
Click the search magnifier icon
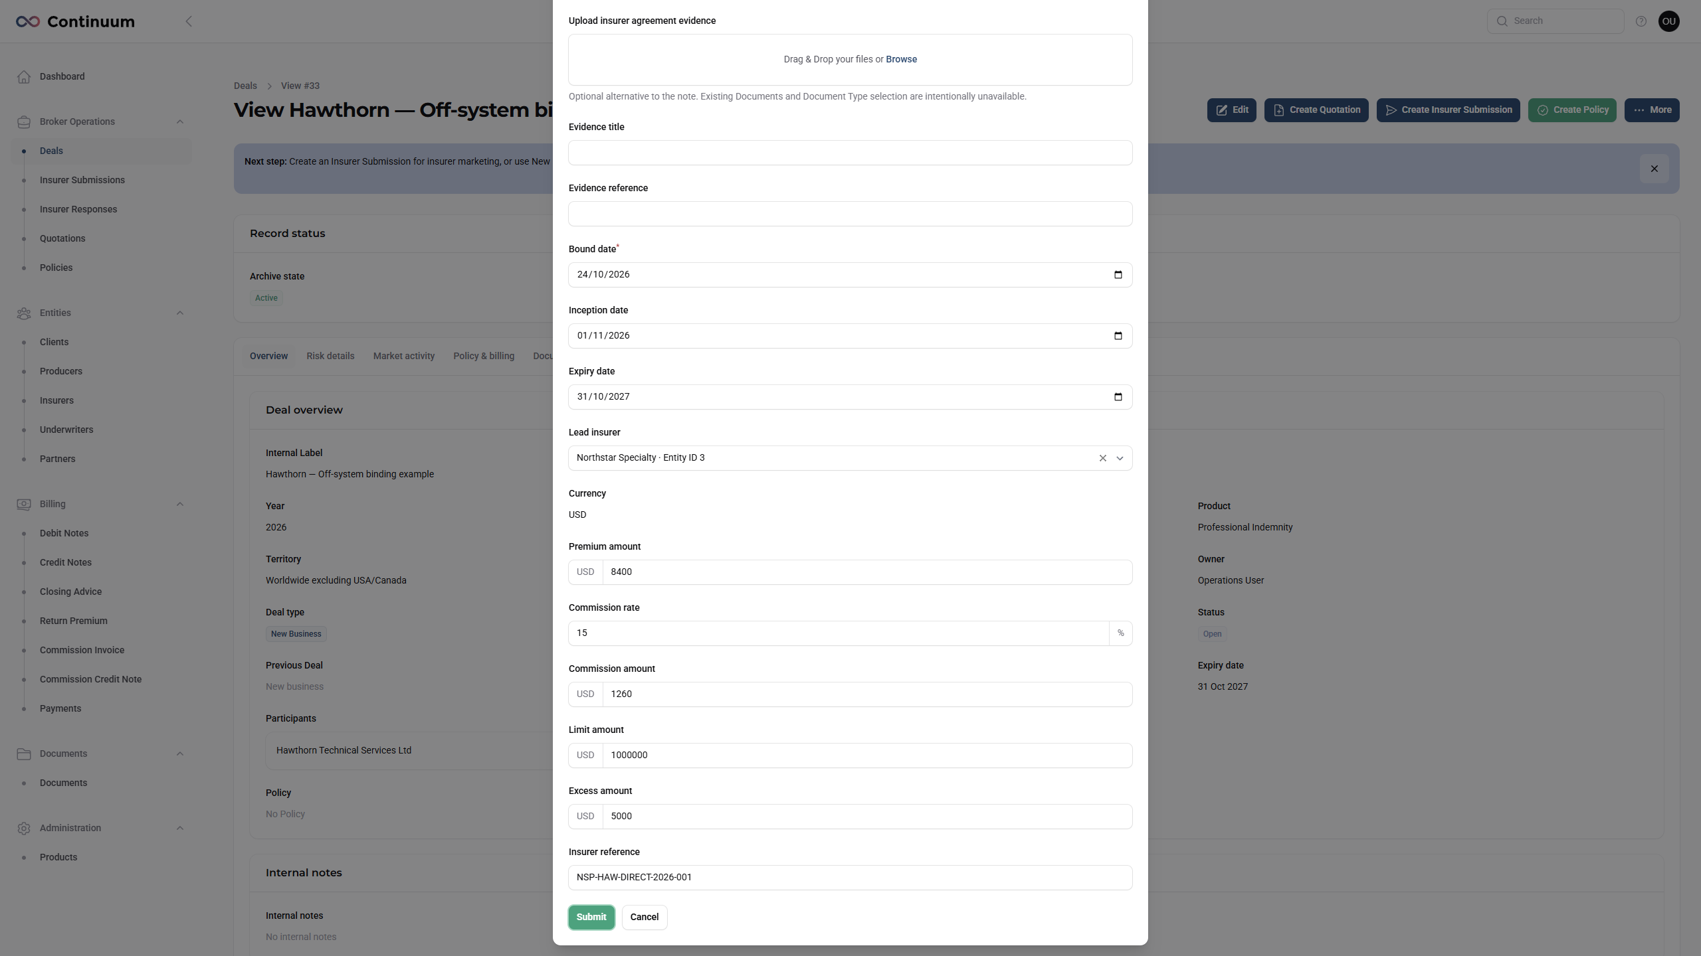pos(1502,21)
